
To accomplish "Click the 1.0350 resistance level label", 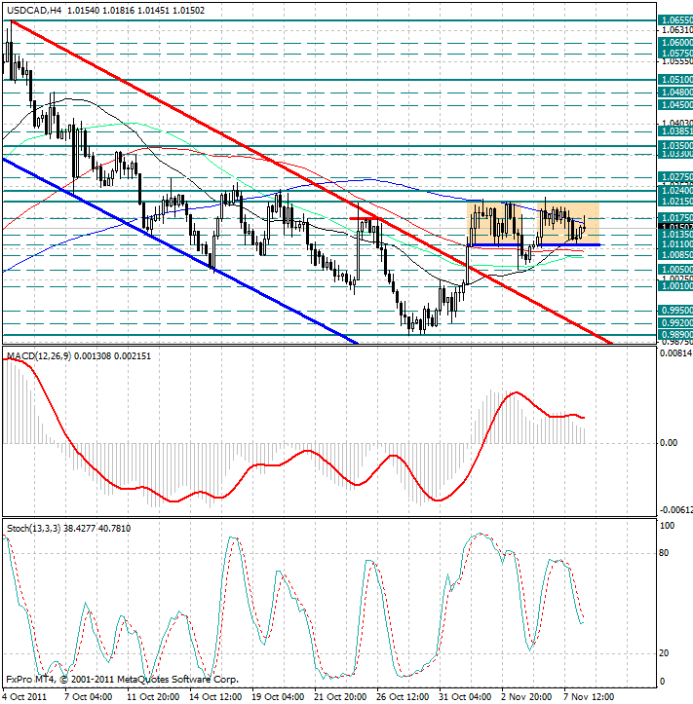I will pyautogui.click(x=675, y=144).
